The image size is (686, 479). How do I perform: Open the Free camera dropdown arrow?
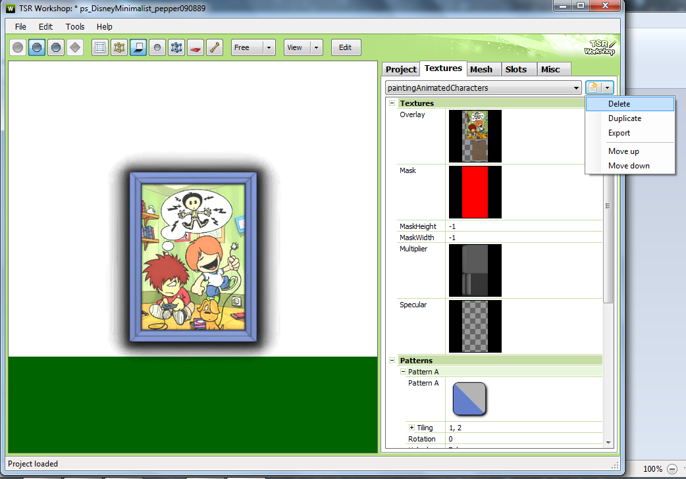269,47
